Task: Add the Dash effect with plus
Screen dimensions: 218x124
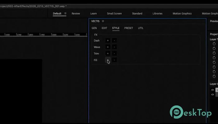Action: point(108,40)
